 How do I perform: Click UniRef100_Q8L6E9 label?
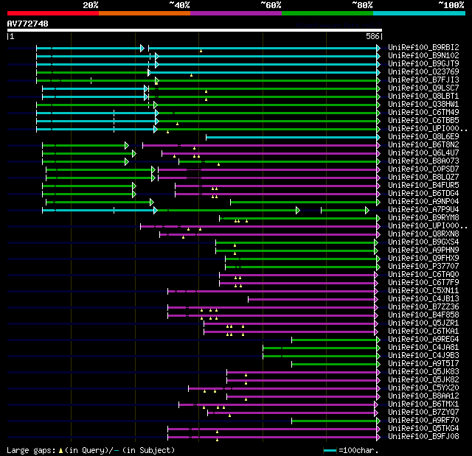(x=423, y=137)
